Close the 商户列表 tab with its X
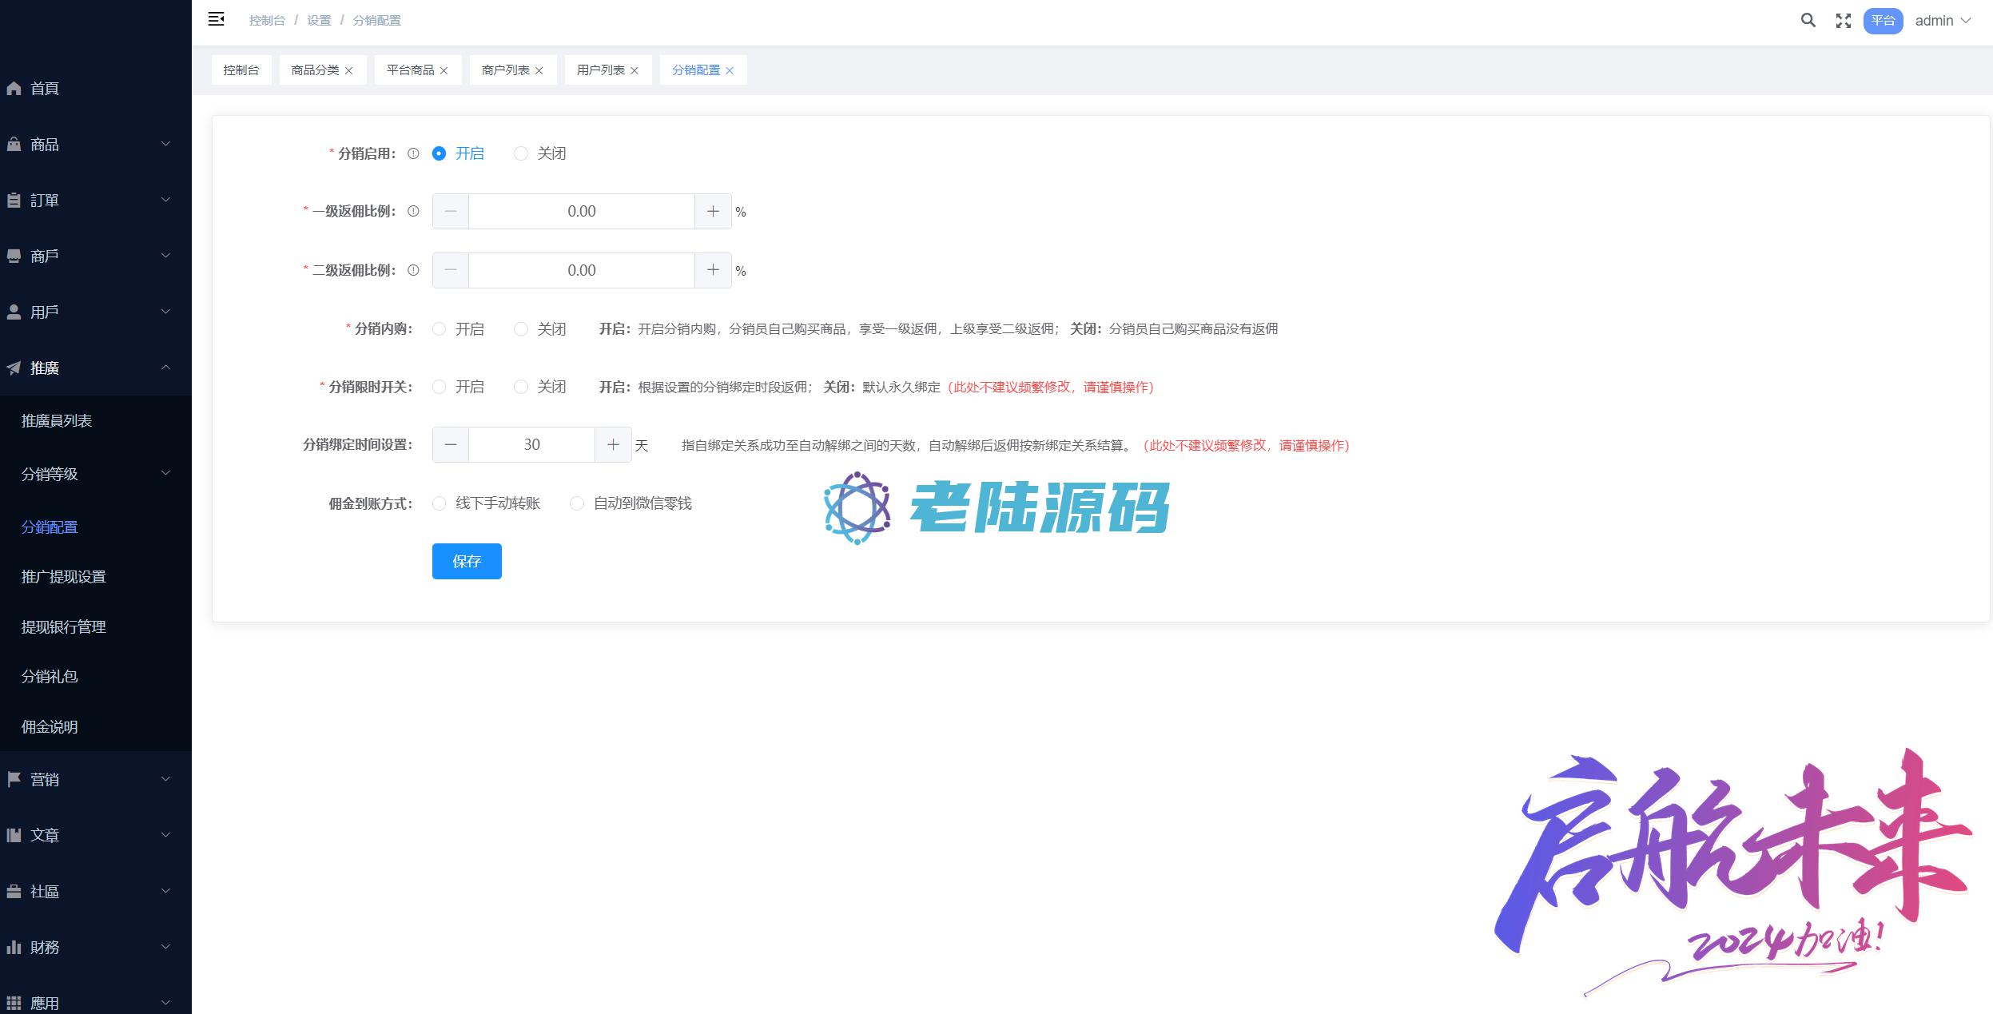The width and height of the screenshot is (1993, 1014). (539, 70)
